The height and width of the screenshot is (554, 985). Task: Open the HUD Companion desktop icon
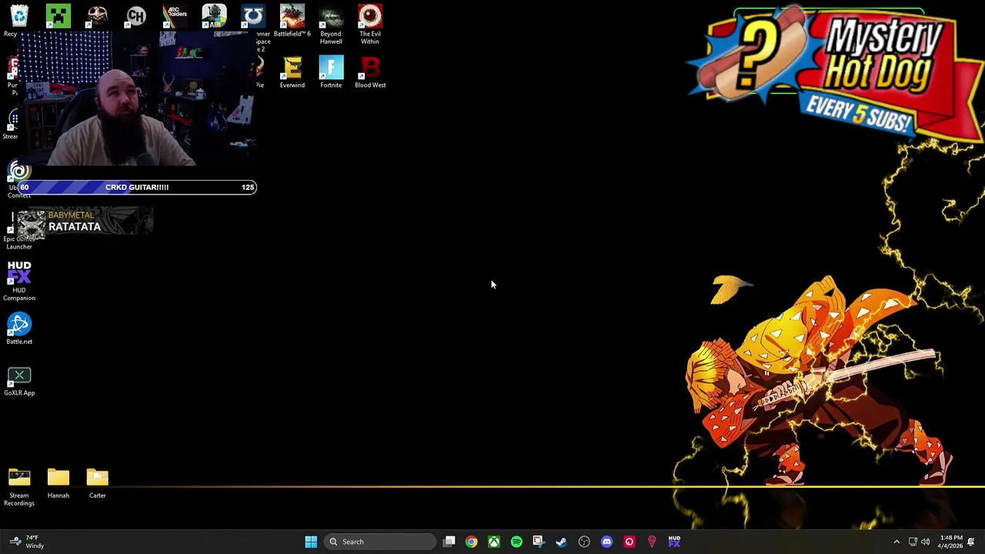coord(19,281)
